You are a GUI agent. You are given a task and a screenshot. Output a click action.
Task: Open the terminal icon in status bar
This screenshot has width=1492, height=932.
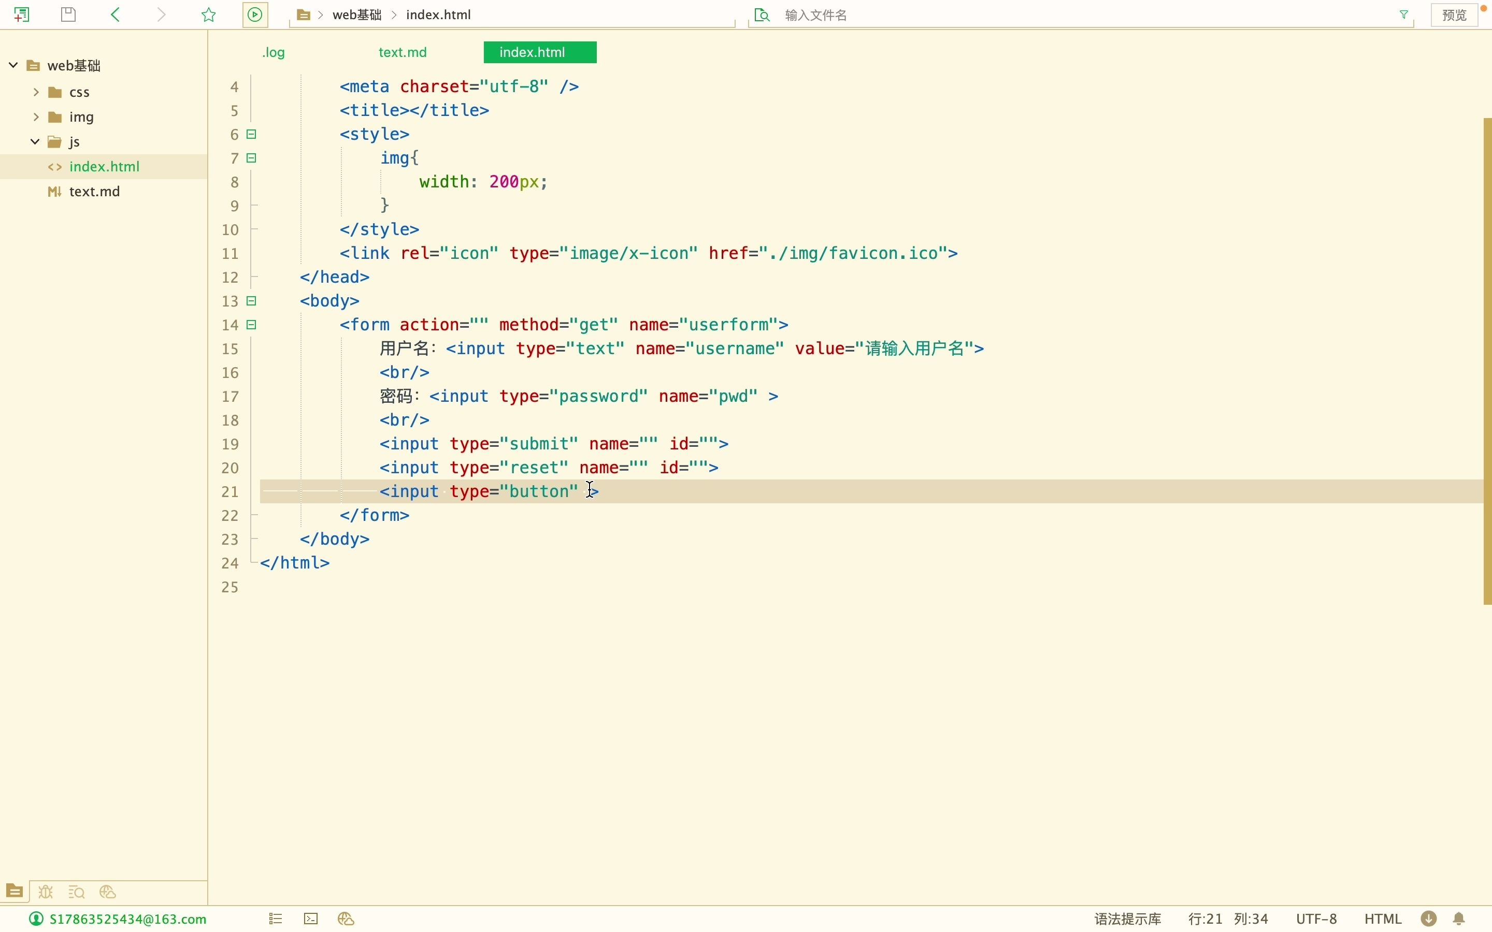pyautogui.click(x=311, y=919)
